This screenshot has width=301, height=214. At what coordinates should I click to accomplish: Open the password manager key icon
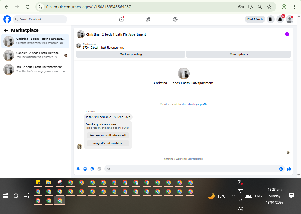click(x=241, y=7)
